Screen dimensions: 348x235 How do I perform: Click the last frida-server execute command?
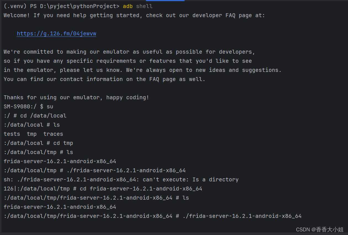coord(242,216)
